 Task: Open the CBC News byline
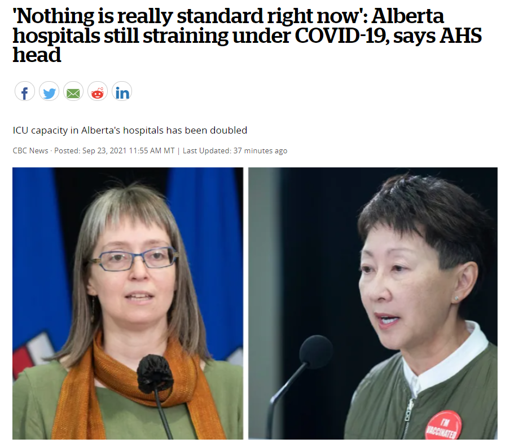pos(30,150)
